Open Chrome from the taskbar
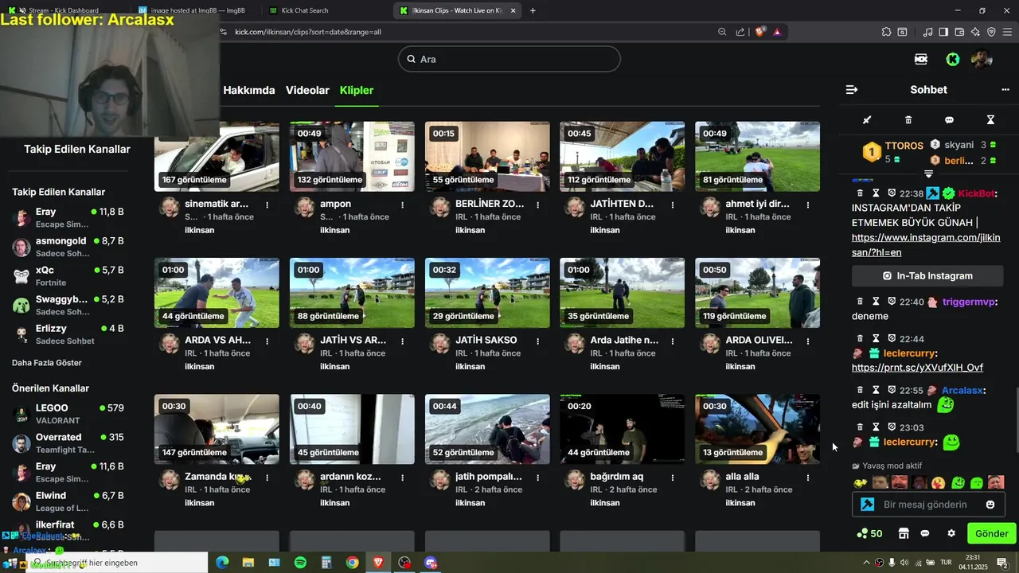Screen dimensions: 1019x573 tap(352, 563)
